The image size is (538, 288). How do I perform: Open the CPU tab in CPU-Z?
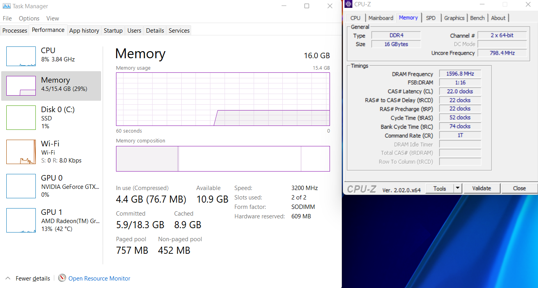point(355,18)
